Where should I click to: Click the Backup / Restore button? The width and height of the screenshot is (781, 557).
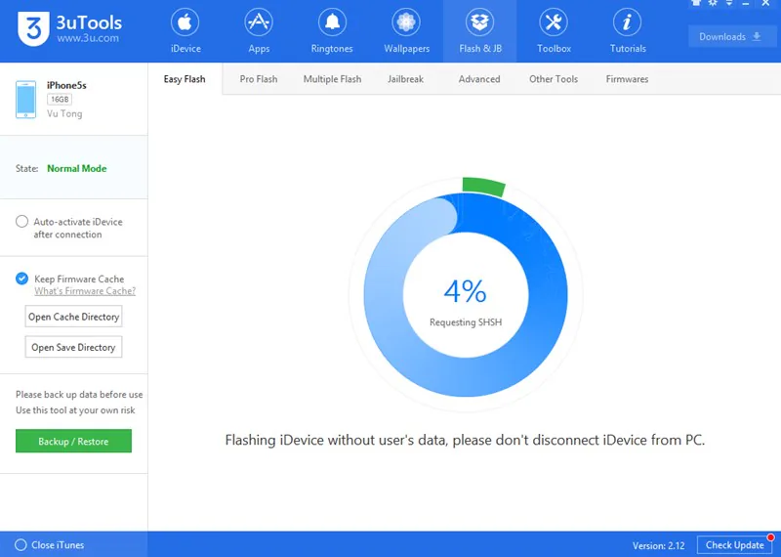(x=74, y=442)
